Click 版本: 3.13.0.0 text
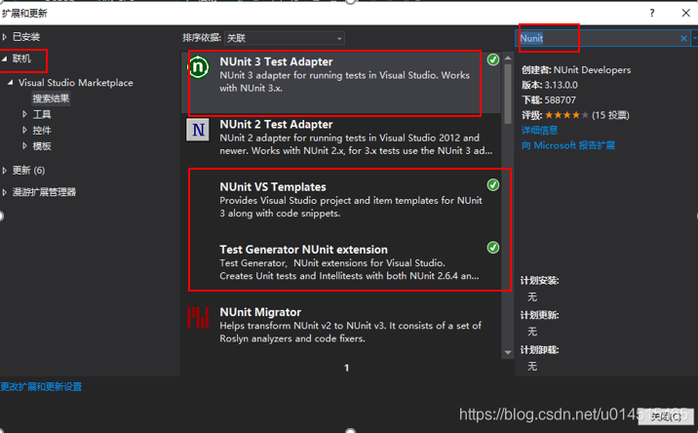The image size is (698, 433). click(x=549, y=85)
